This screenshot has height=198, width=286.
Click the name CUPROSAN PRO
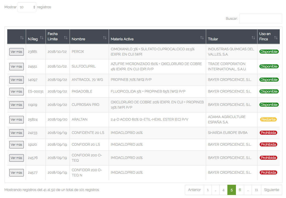tap(86, 105)
